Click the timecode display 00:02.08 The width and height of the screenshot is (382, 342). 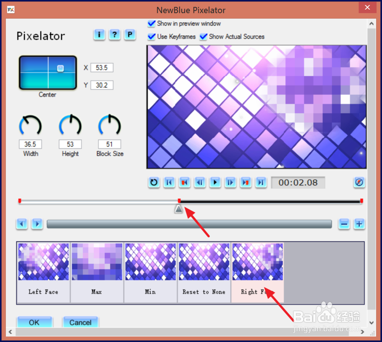click(x=298, y=182)
